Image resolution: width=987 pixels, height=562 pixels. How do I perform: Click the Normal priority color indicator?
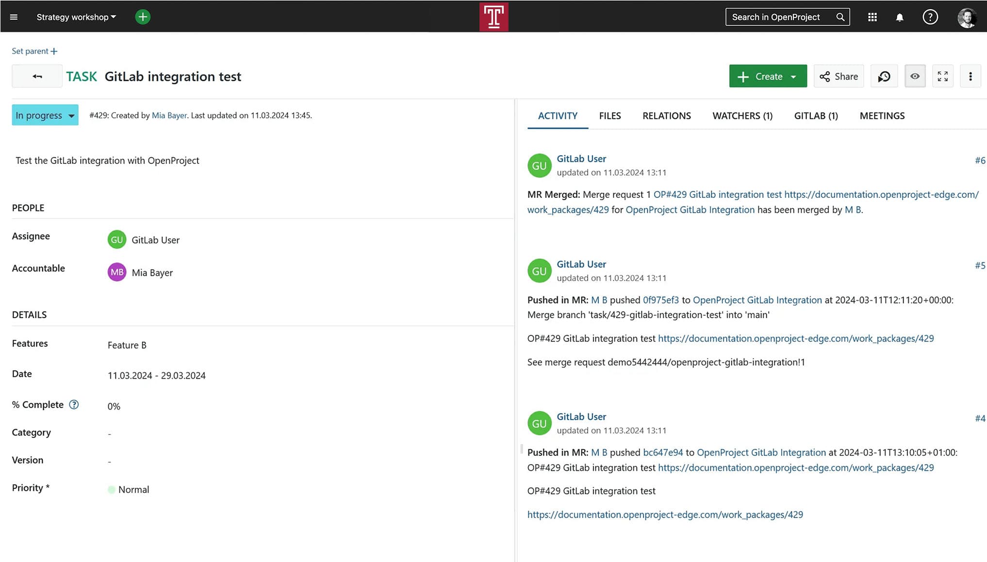pyautogui.click(x=111, y=490)
